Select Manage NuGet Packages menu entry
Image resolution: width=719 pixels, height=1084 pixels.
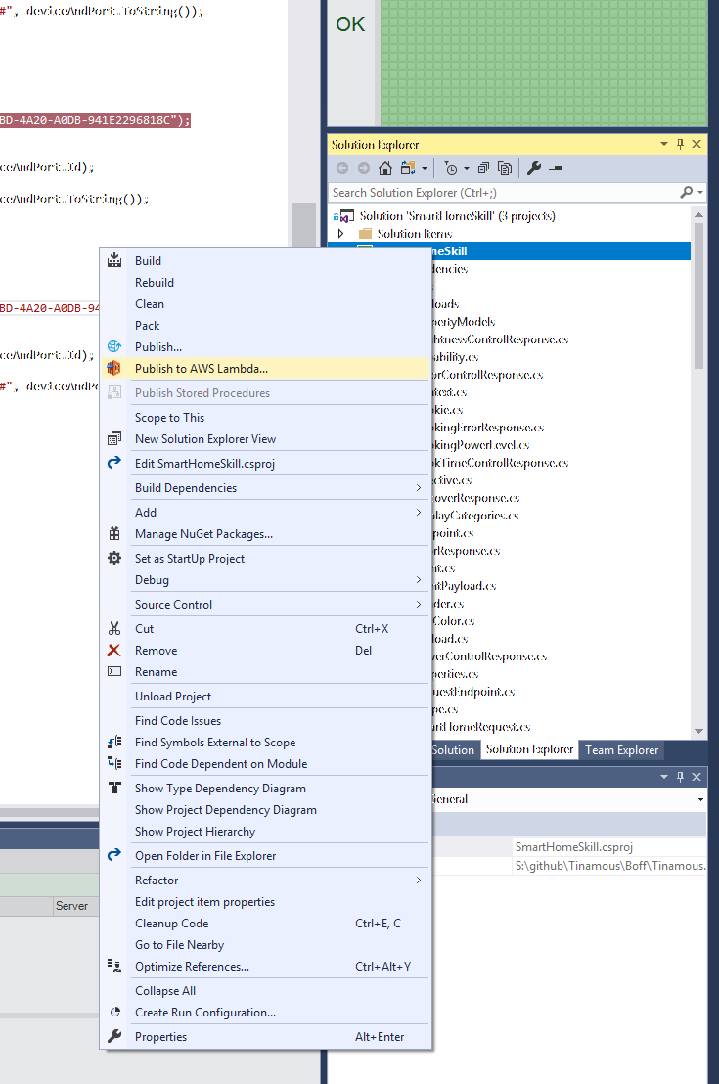(203, 534)
